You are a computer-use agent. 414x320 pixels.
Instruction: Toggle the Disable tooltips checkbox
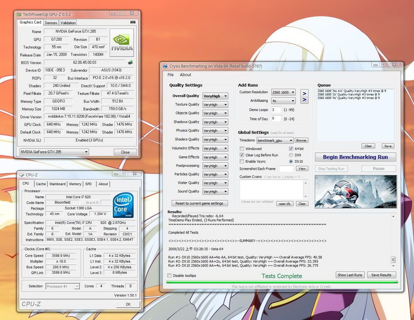pos(169,275)
